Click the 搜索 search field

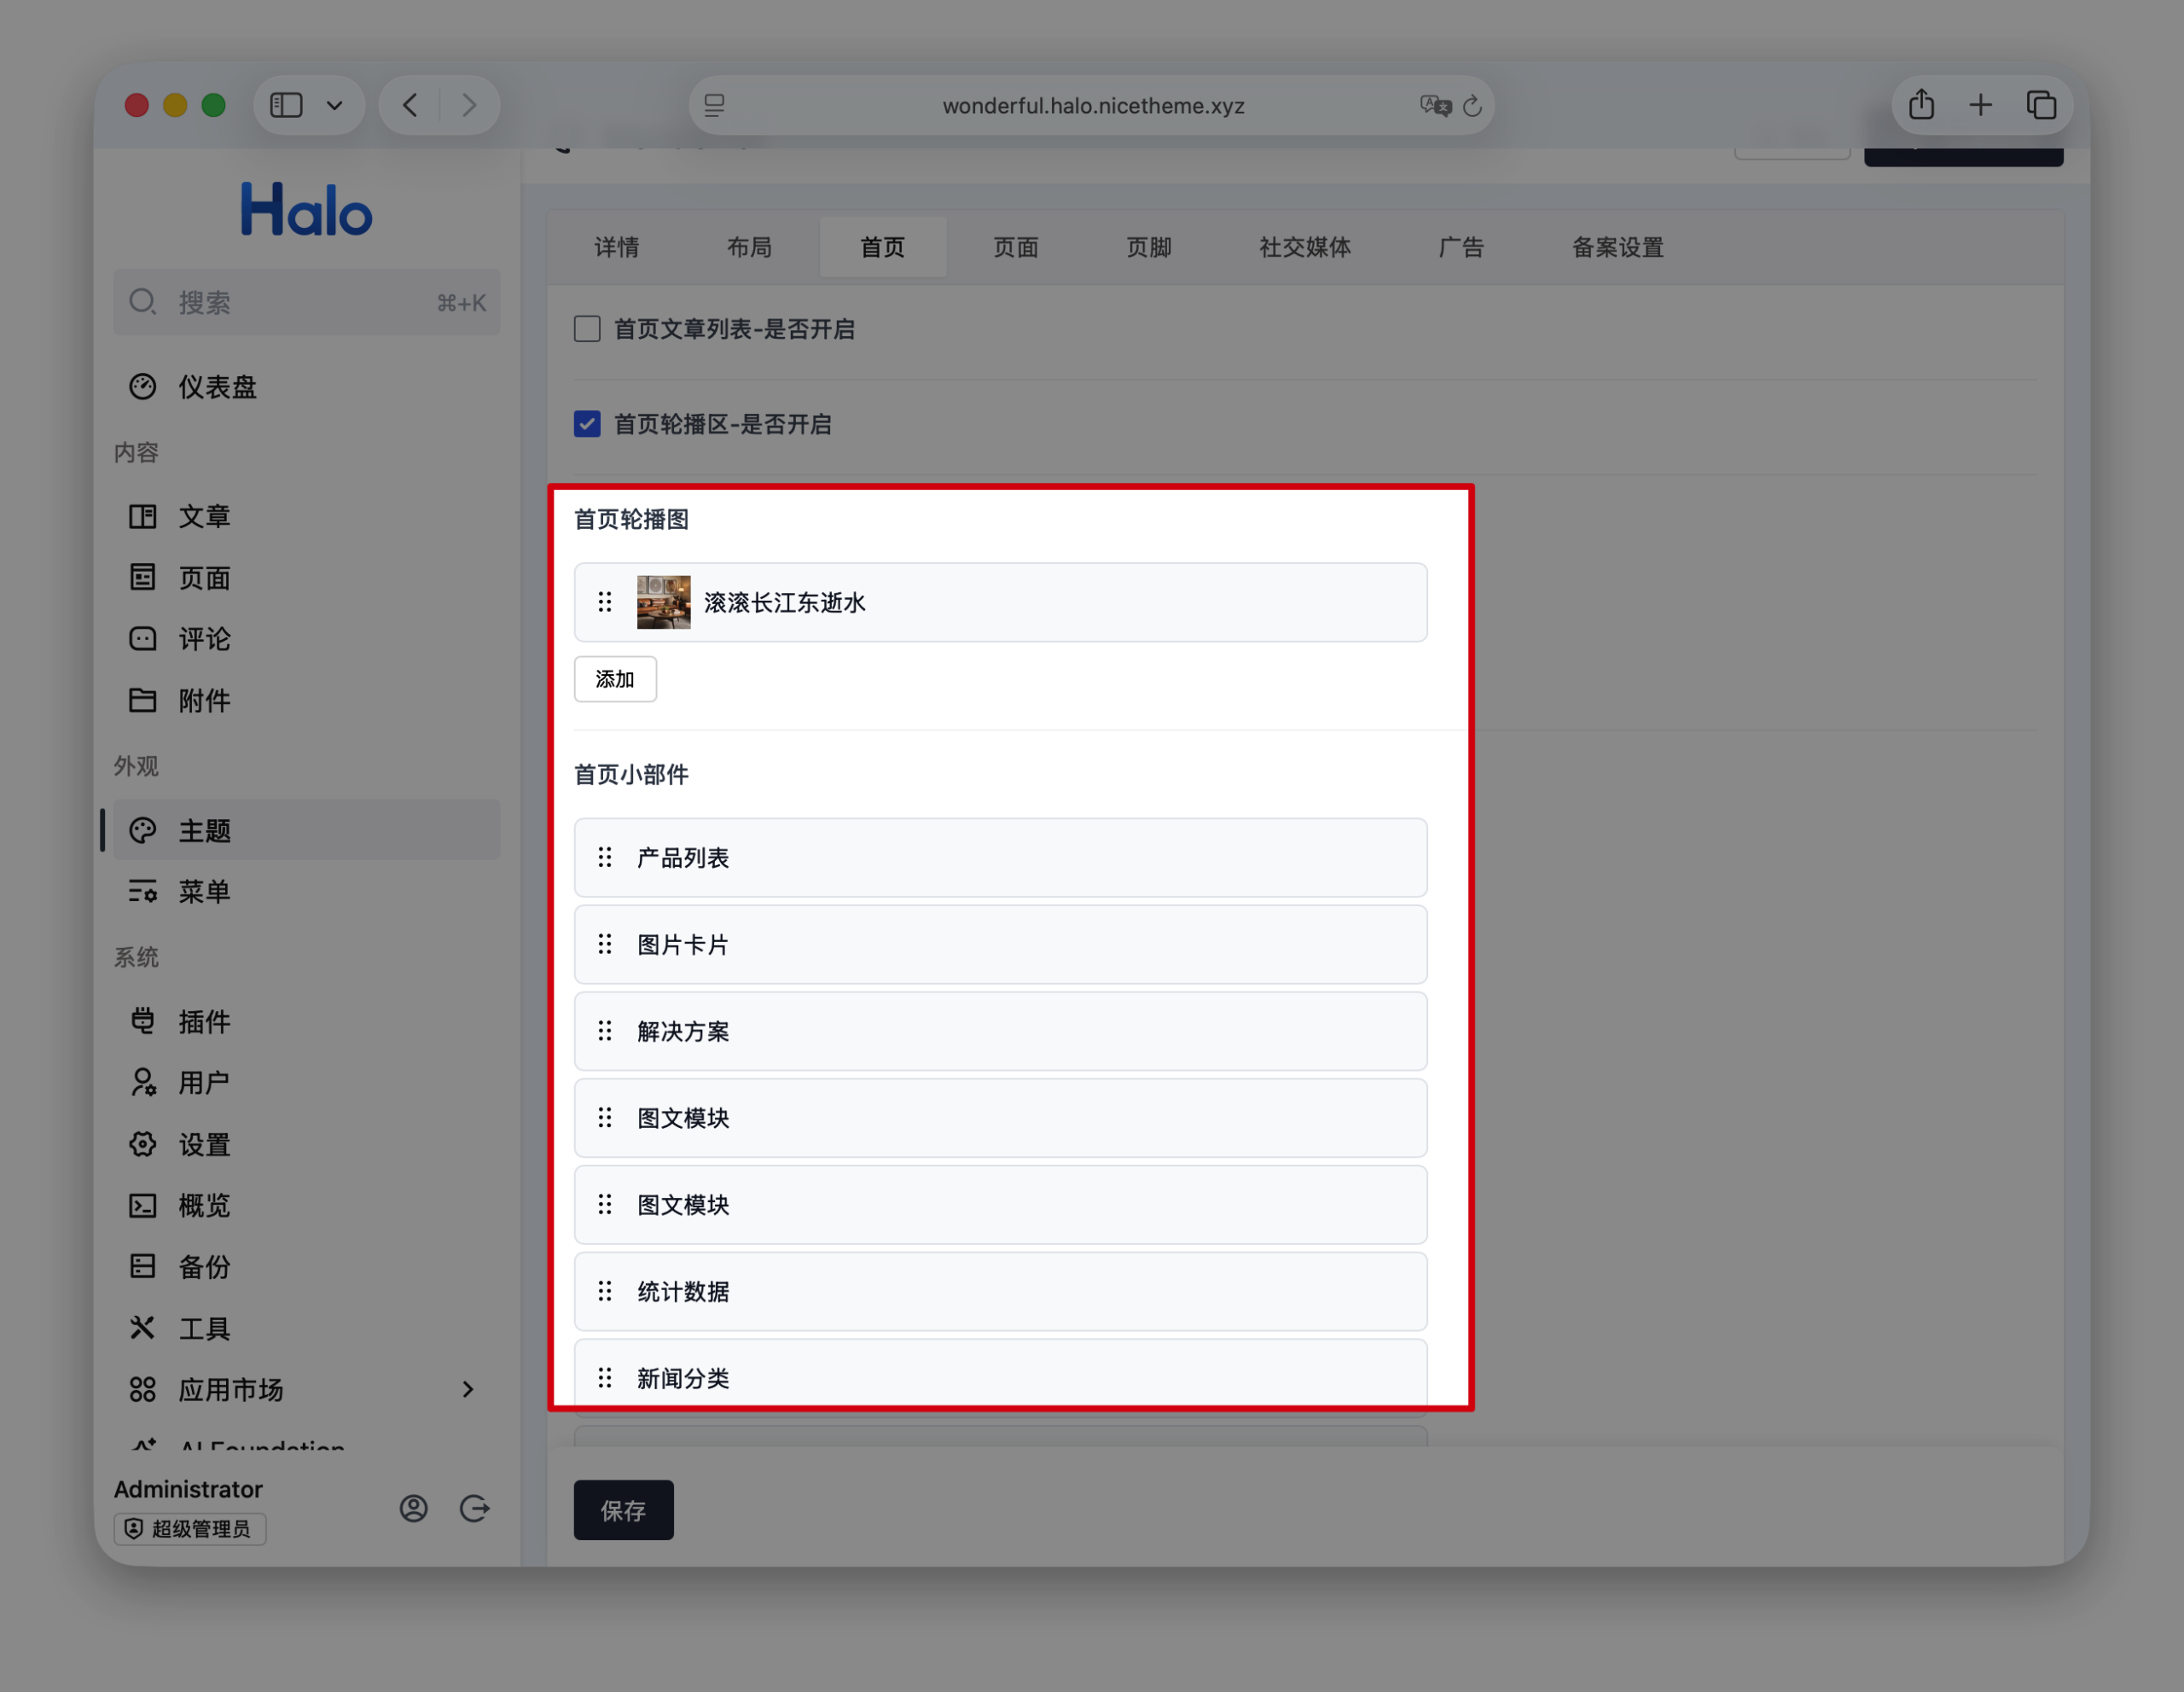[307, 302]
